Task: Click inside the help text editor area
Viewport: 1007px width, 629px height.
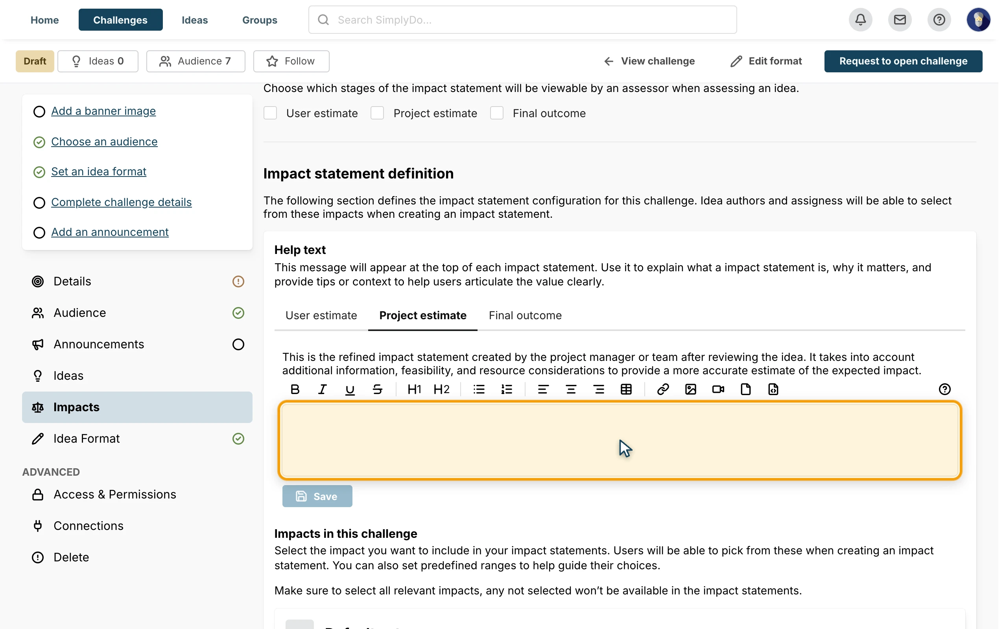Action: [620, 440]
